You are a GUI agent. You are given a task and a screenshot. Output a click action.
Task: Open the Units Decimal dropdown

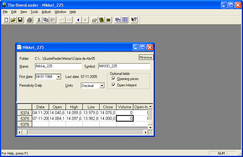coord(102,86)
